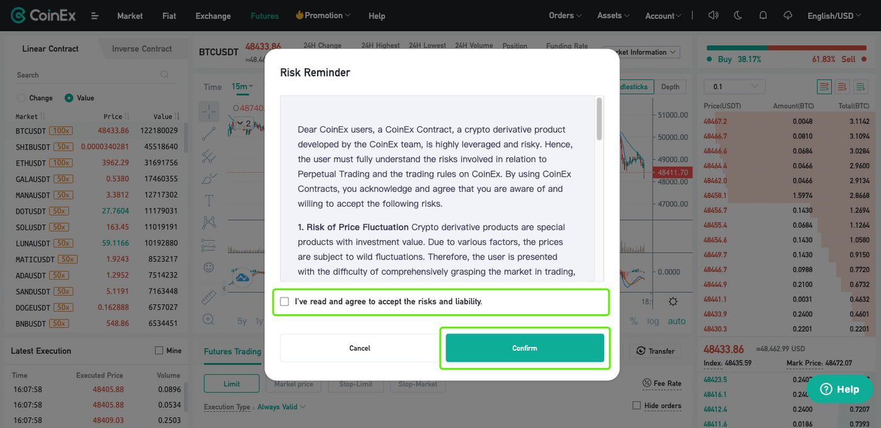
Task: Click the hamburger menu icon beside CoinEx logo
Action: click(94, 16)
